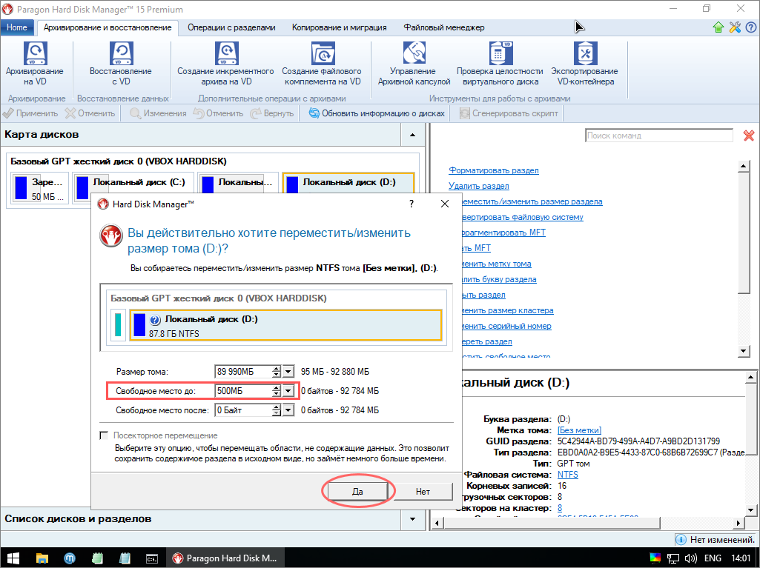
Task: Select Локальный диск (C:) in disk map
Action: coord(133,188)
